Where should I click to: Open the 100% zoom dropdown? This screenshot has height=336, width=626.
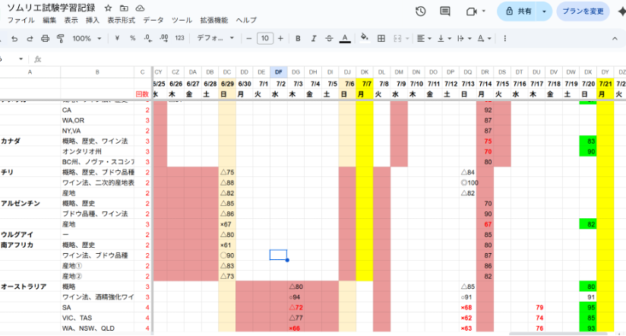(x=87, y=38)
